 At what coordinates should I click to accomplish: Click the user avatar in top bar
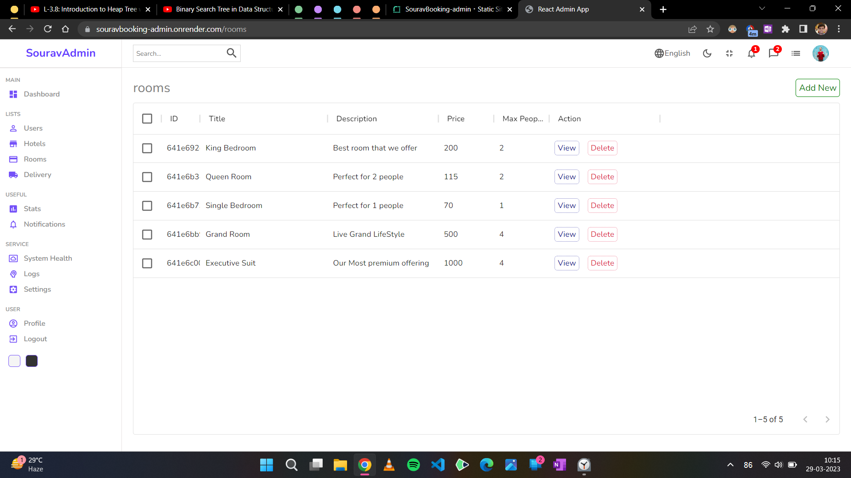820,54
